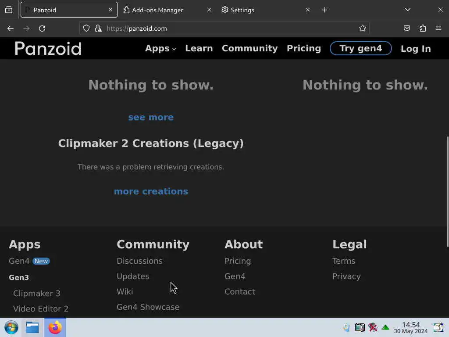The height and width of the screenshot is (337, 449).
Task: Open Save to Pocket icon
Action: tap(406, 28)
